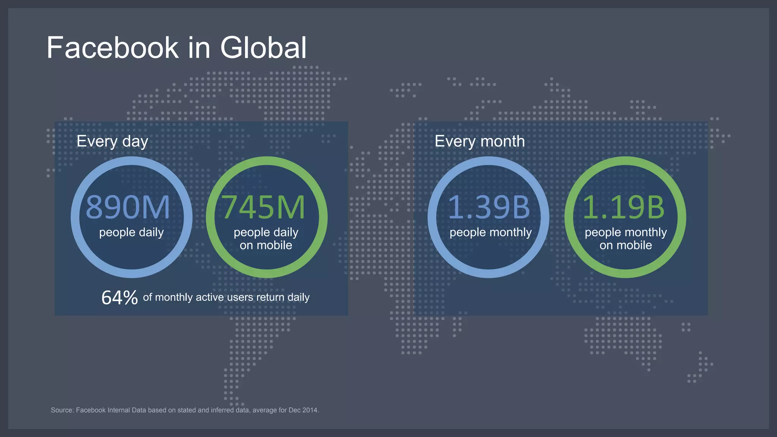
Task: Click the 'people daily' label under 890M
Action: coord(131,233)
